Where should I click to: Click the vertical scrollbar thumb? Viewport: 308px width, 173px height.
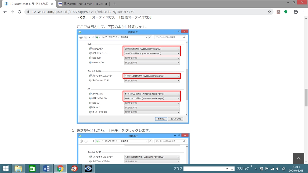click(306, 98)
